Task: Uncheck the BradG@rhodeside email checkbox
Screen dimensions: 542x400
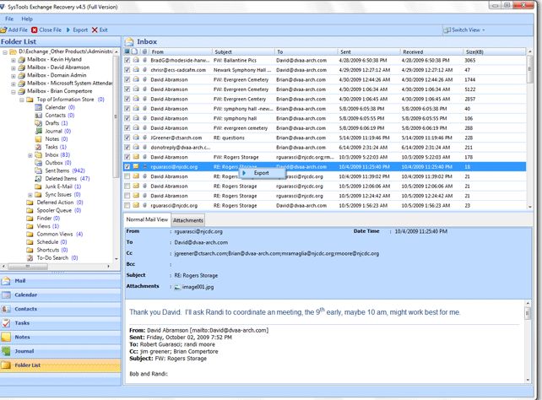Action: click(127, 60)
